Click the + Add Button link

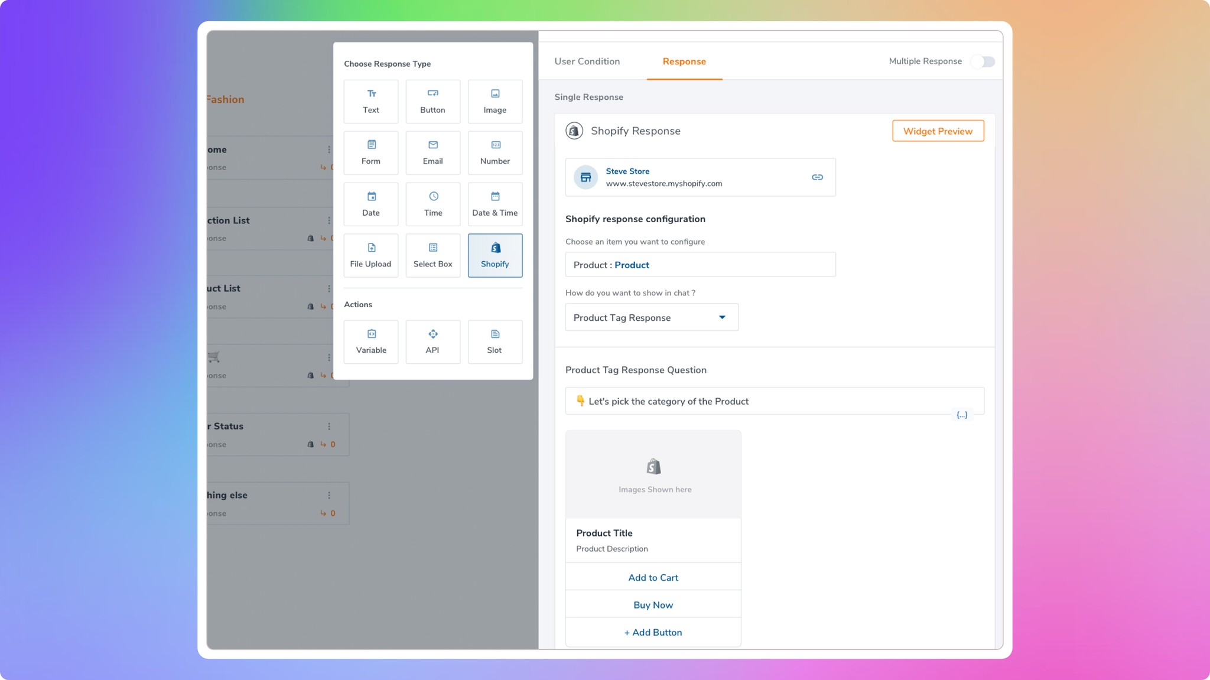click(x=653, y=632)
